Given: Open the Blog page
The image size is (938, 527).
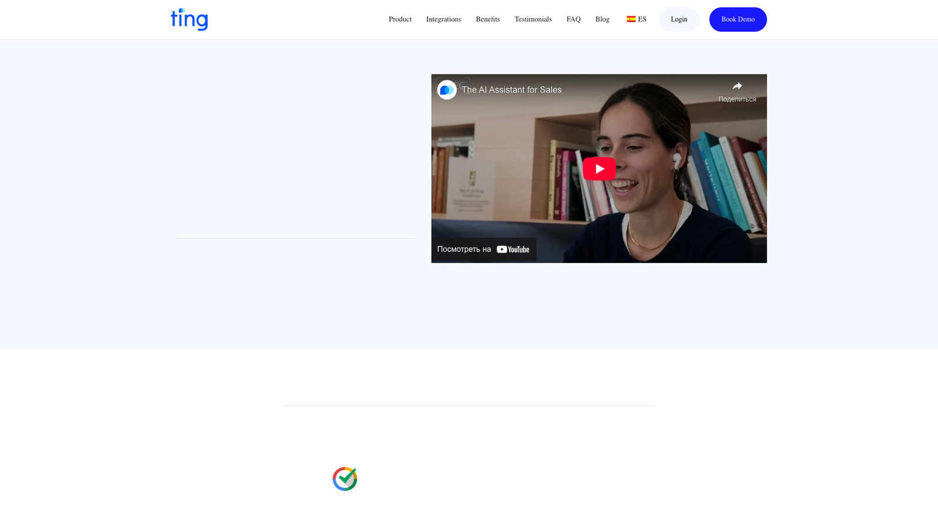Looking at the screenshot, I should tap(602, 19).
